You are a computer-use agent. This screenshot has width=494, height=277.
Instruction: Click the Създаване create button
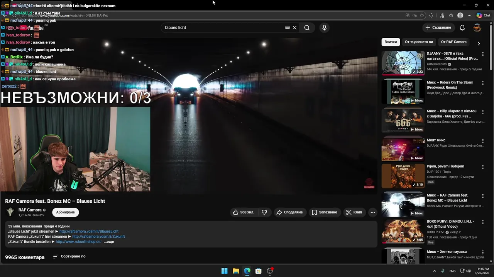pos(438,28)
